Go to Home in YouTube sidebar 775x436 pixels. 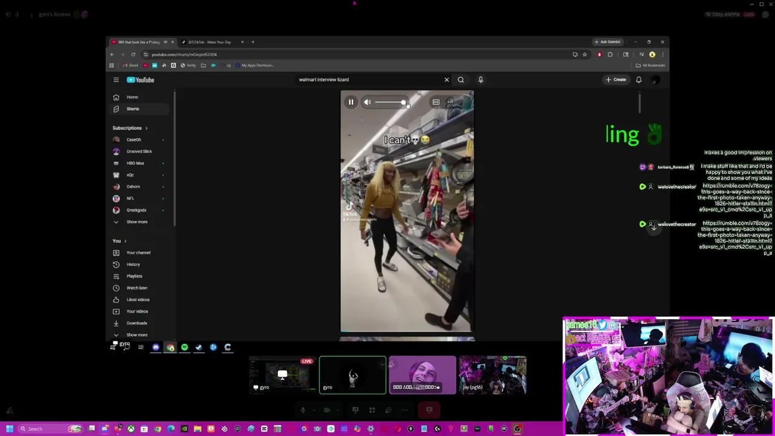139,97
